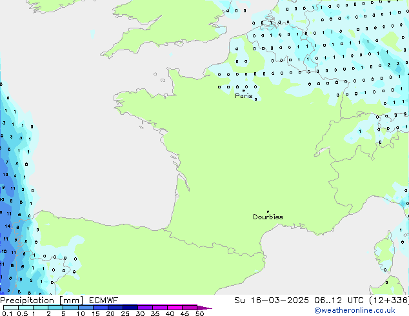Screen dimensions: 409x316
Task: Click the ECMWF model name
Action: point(104,301)
